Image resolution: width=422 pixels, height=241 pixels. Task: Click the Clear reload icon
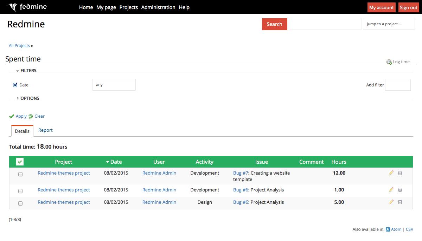31,116
